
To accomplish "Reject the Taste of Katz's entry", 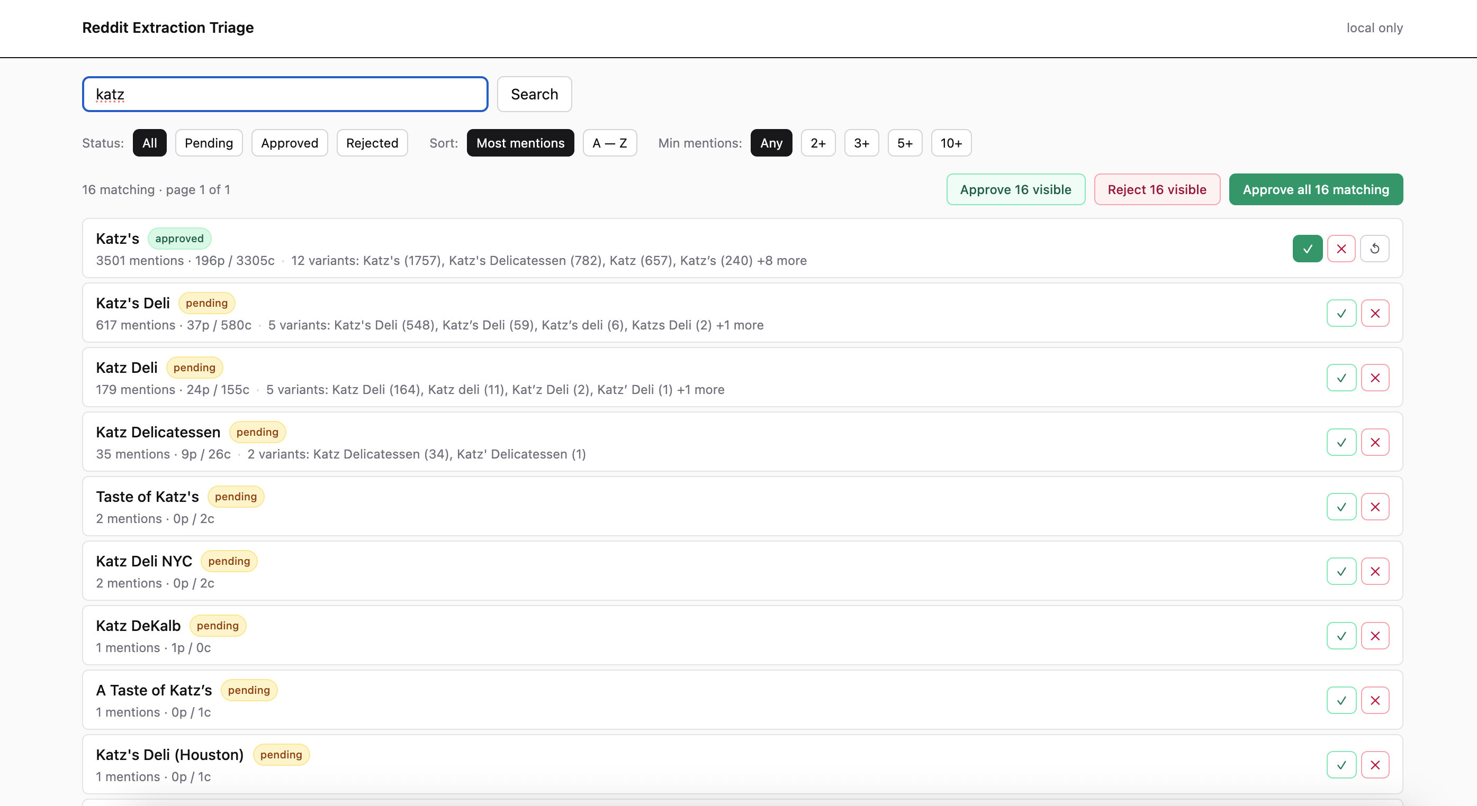I will click(x=1375, y=507).
